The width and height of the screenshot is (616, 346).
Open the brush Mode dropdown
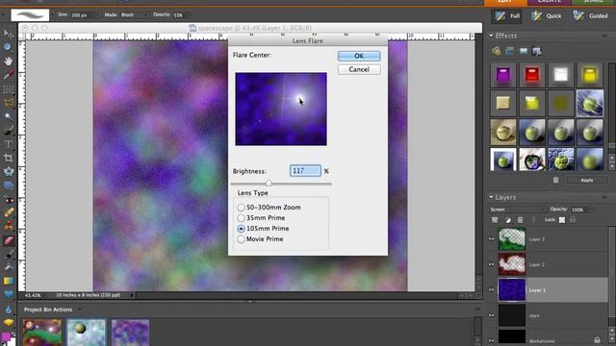134,15
